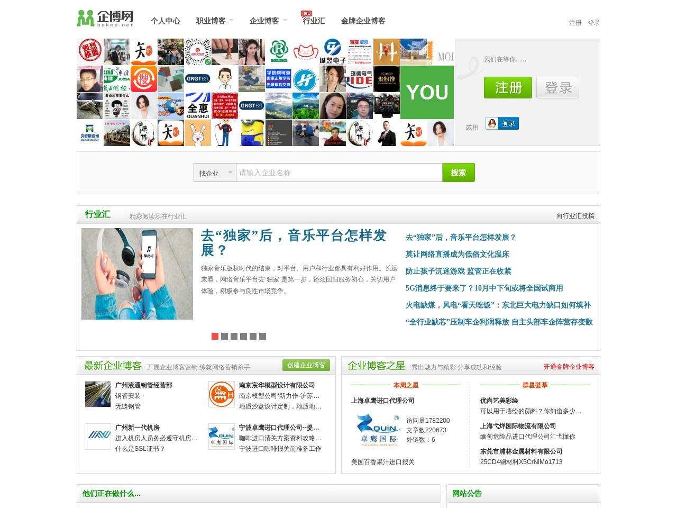The image size is (677, 508).
Task: Open the 找企业 search type selector
Action: [215, 173]
